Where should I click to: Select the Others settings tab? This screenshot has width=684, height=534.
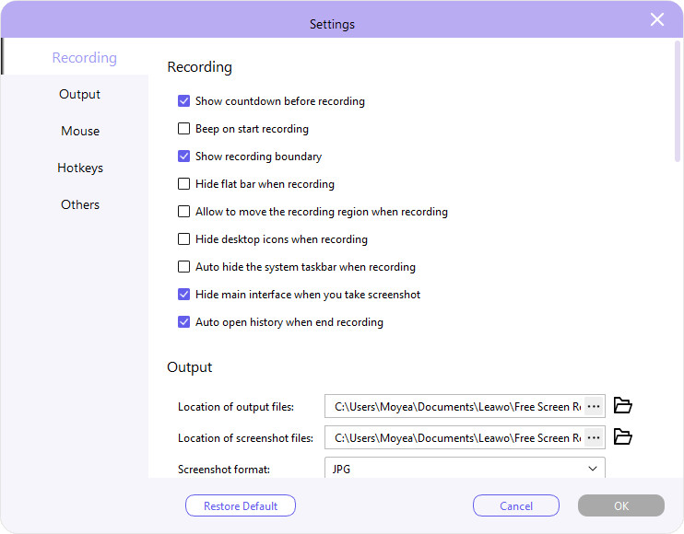(80, 204)
